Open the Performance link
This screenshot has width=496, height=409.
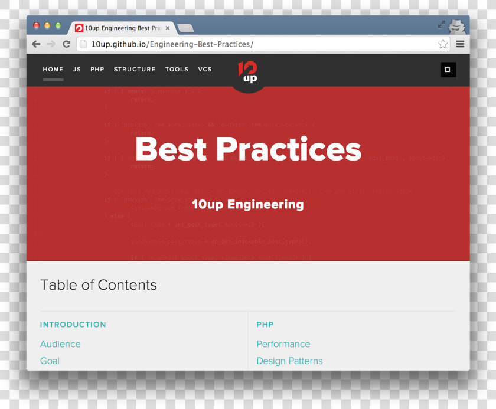click(283, 344)
